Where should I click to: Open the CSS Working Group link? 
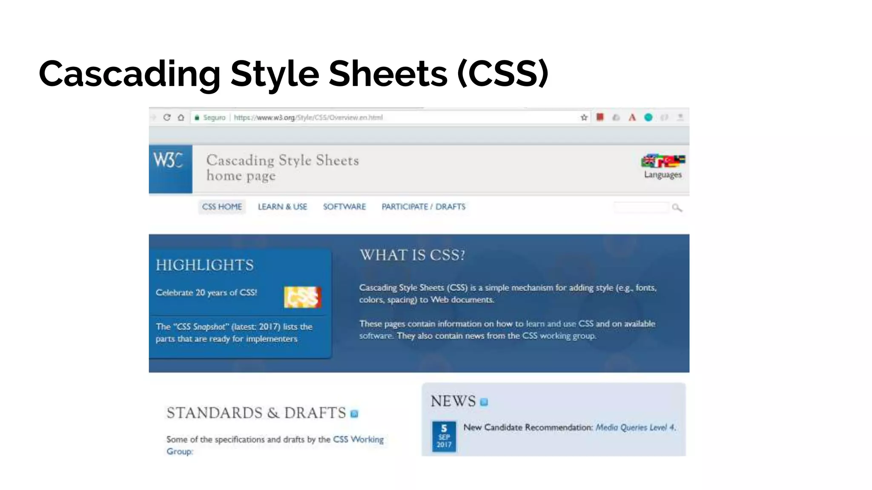pyautogui.click(x=275, y=445)
